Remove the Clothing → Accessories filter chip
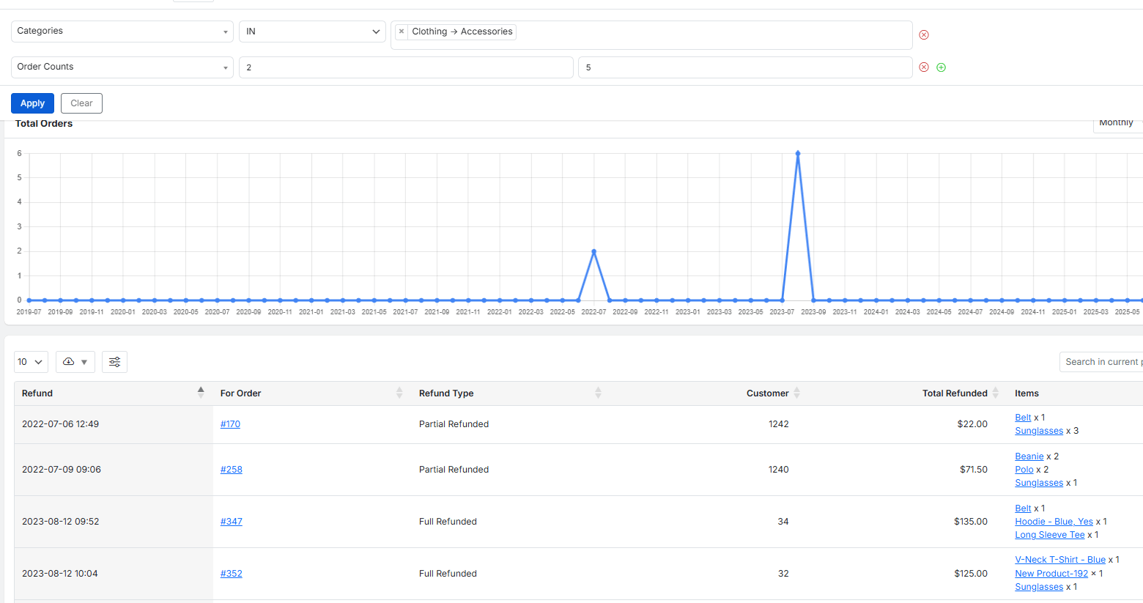 pos(401,32)
